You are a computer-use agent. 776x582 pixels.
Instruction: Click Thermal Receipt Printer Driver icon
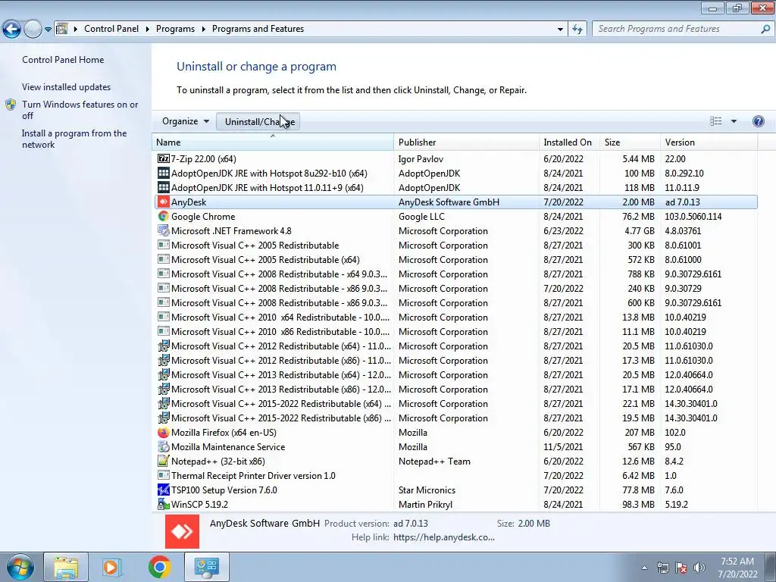tap(164, 475)
